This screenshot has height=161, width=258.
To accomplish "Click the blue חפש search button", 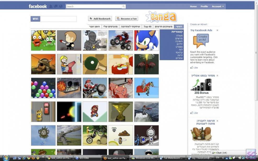I will click(x=35, y=19).
